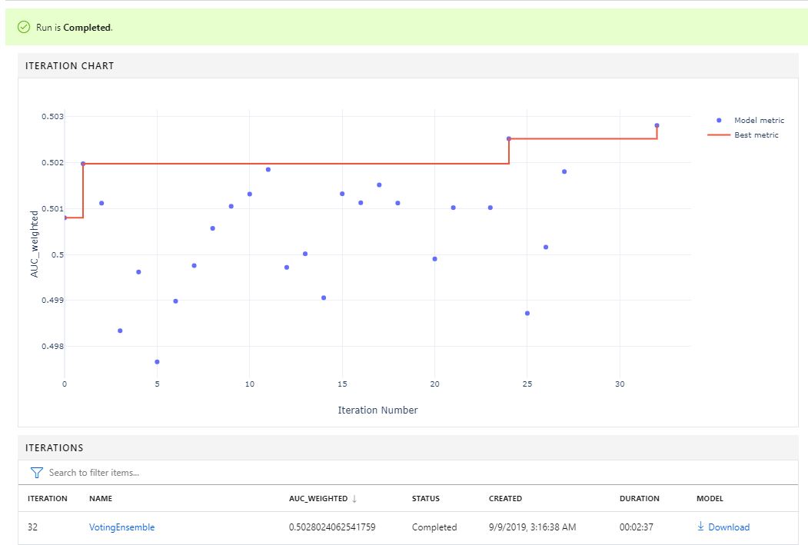Click the iteration number 32 cell

(32, 527)
